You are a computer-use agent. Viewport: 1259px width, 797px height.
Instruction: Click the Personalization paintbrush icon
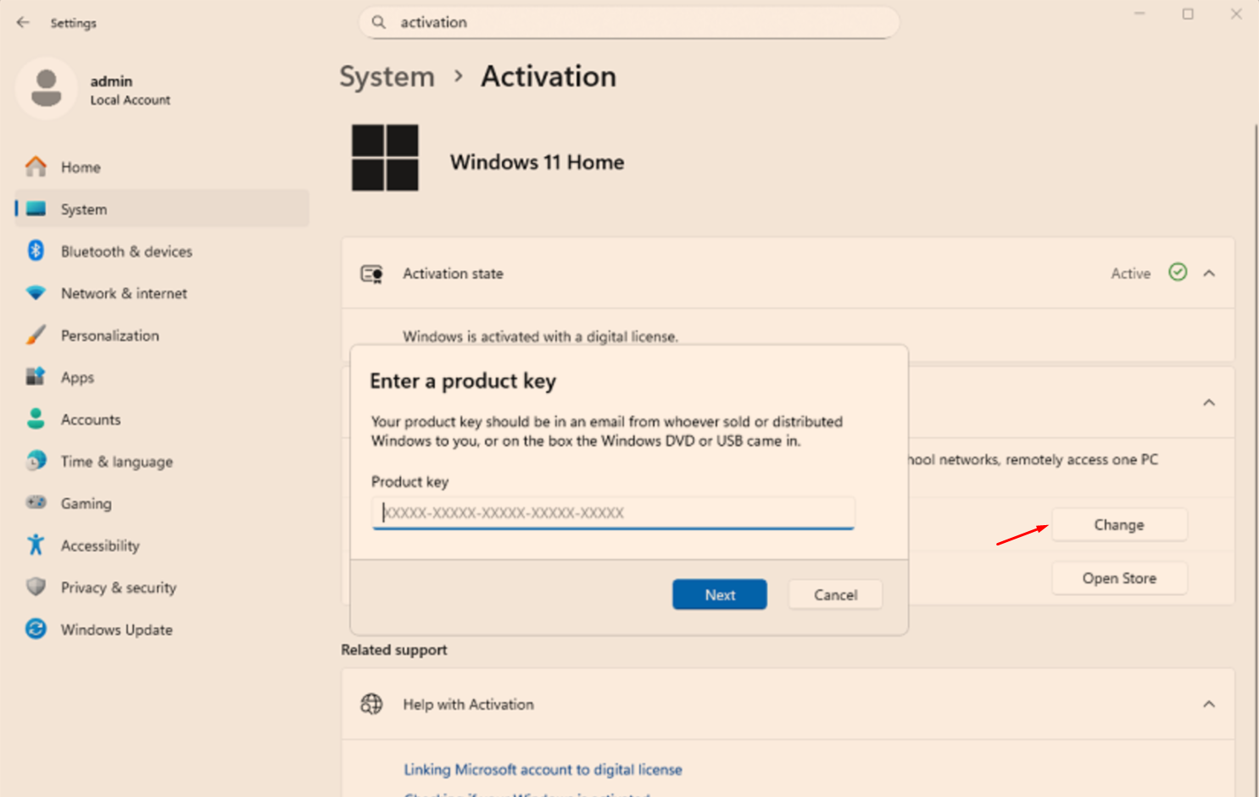36,335
